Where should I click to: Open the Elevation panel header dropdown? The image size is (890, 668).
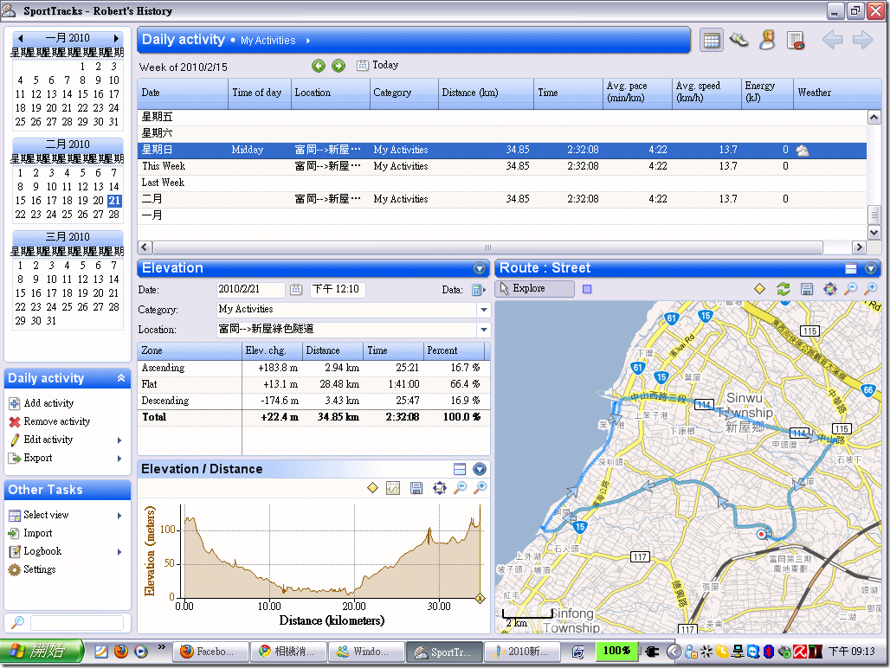point(480,268)
